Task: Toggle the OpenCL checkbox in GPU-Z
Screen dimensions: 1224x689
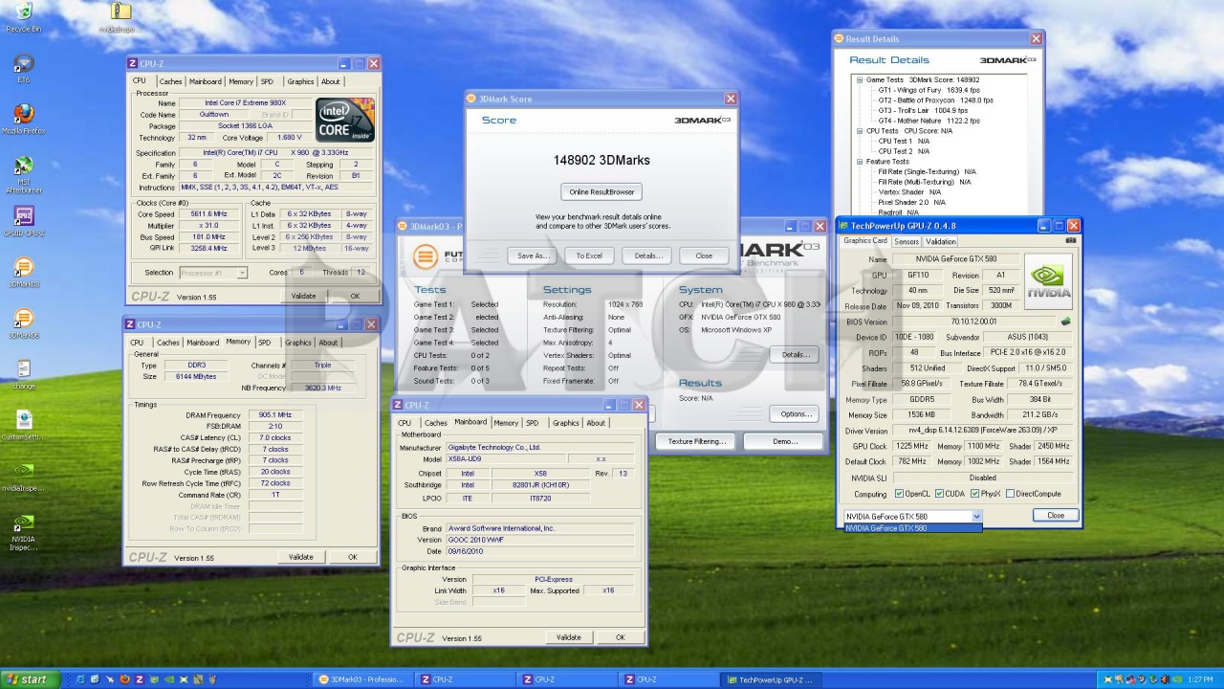Action: (x=899, y=494)
